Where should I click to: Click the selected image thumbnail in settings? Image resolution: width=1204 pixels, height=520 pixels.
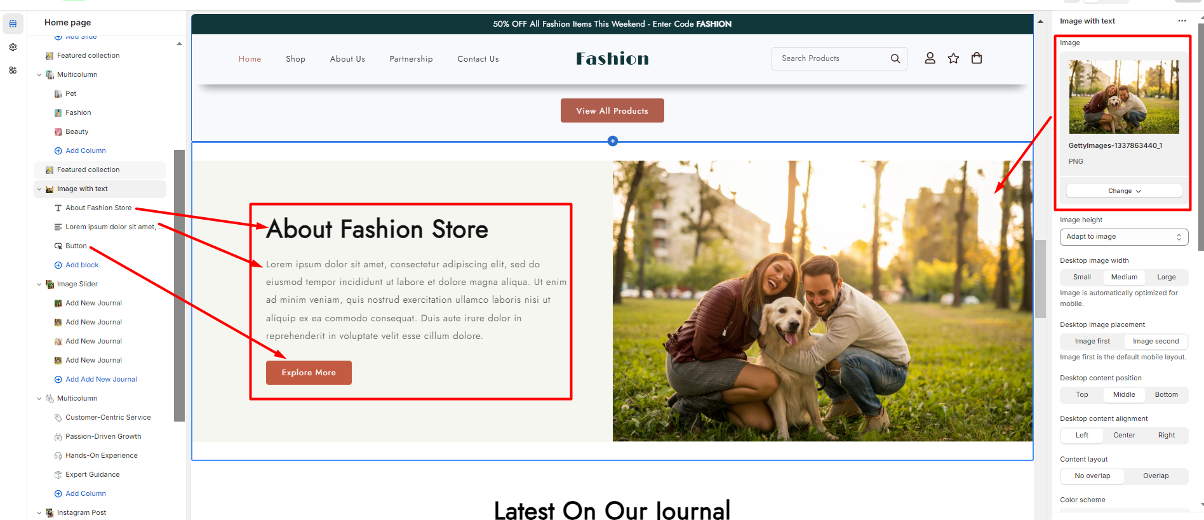[1124, 97]
